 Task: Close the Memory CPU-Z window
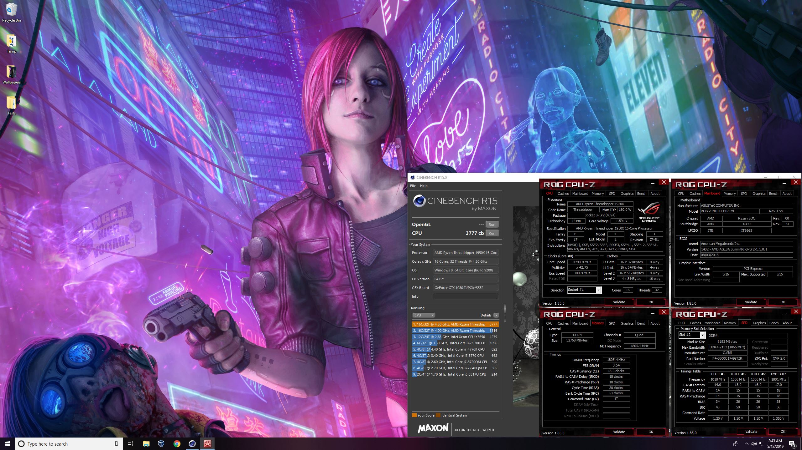(664, 312)
